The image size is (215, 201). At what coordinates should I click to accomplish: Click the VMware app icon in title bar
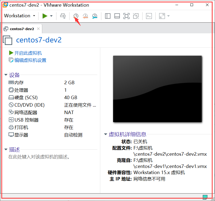5,5
